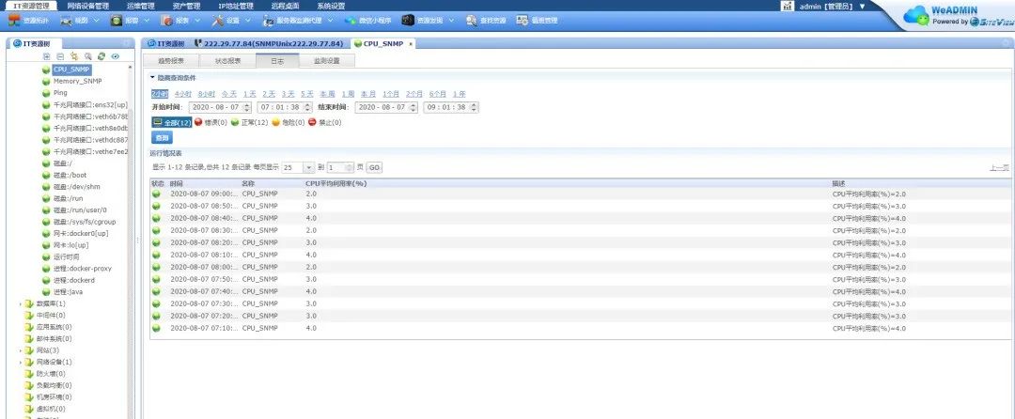
Task: Open the 资产管理 menu
Action: pyautogui.click(x=186, y=6)
